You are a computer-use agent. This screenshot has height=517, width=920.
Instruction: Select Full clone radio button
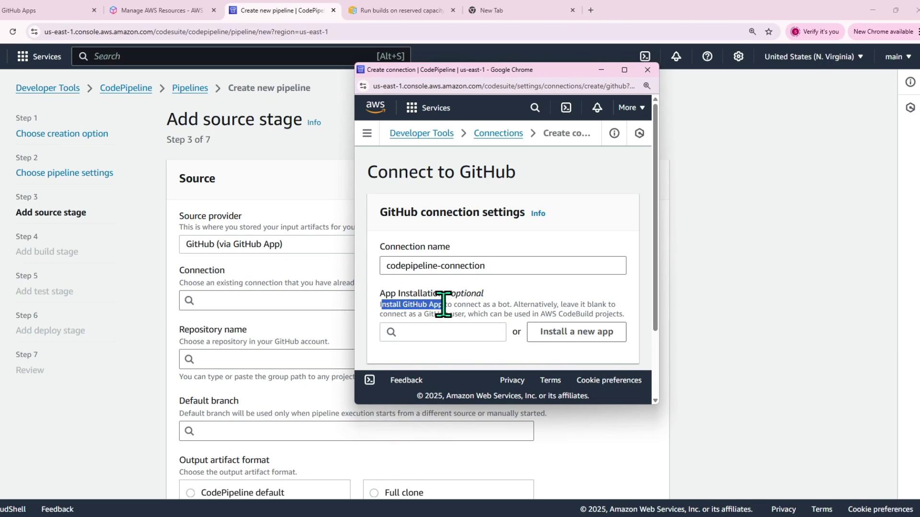pos(374,493)
